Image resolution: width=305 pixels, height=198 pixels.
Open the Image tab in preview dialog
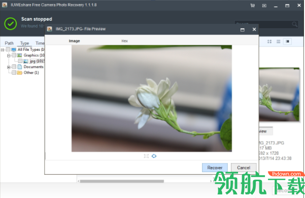74,41
